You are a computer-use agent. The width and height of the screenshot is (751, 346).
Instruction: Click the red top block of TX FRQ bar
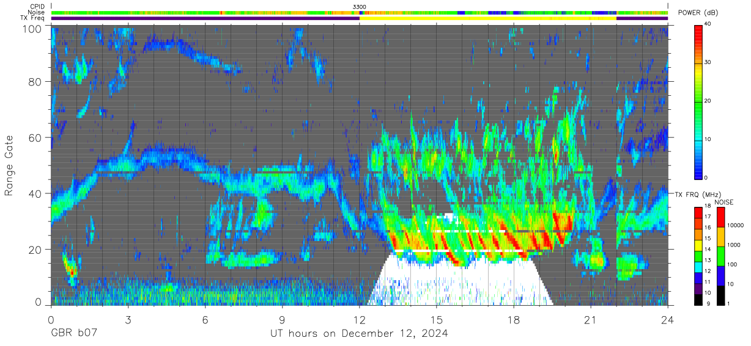click(698, 213)
